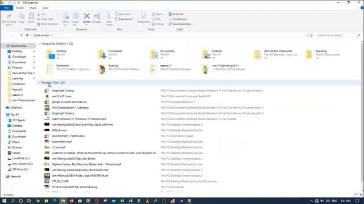Image resolution: width=364 pixels, height=204 pixels.
Task: Collapse the Frequent folders section
Action: click(39, 44)
